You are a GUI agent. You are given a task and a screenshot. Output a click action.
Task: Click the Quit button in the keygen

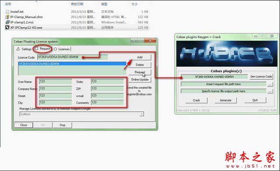255,100
